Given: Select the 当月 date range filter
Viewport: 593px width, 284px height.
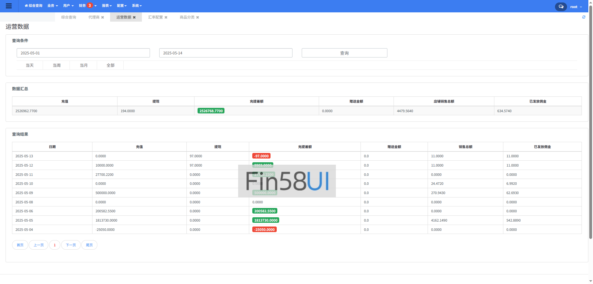Looking at the screenshot, I should tap(83, 65).
